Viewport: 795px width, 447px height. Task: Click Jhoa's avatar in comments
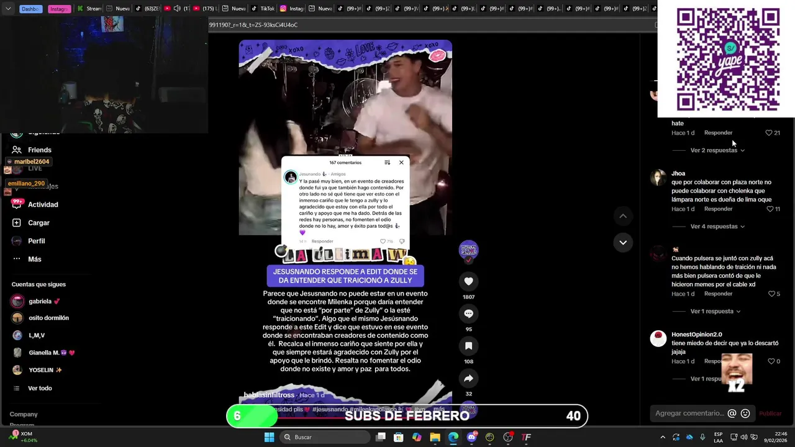click(658, 178)
